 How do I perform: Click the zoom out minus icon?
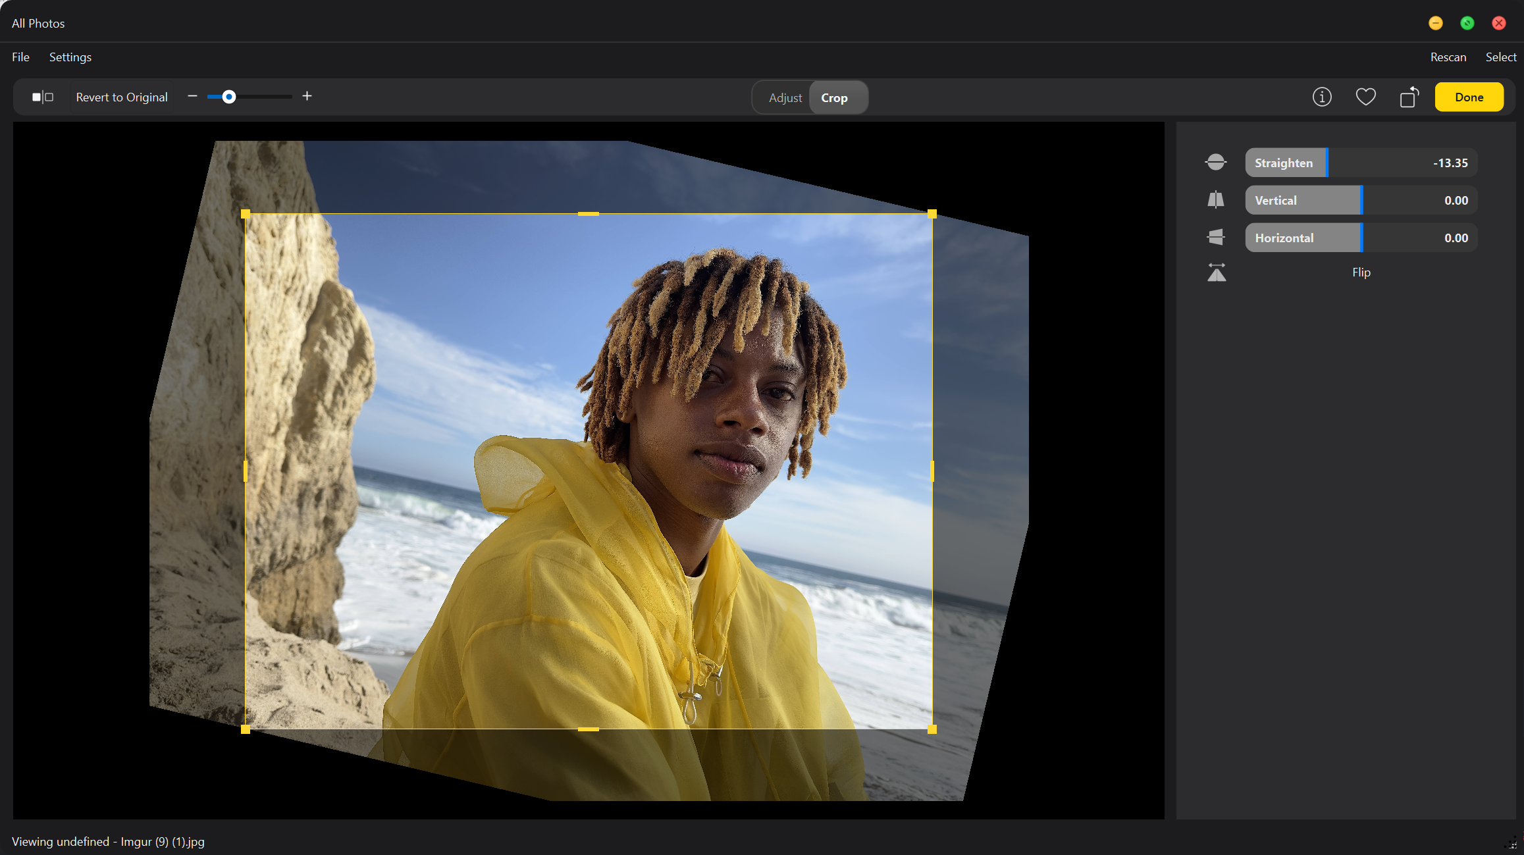[x=192, y=96]
